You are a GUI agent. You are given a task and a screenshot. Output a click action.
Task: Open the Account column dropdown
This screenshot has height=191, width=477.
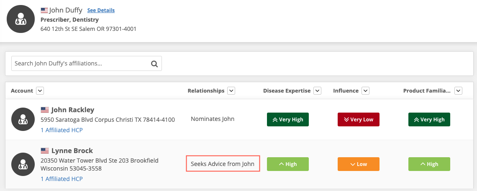point(40,90)
